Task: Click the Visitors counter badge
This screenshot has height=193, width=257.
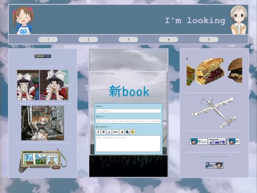Action: point(43,56)
